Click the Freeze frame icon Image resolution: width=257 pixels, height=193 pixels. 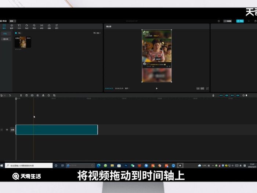pyautogui.click(x=32, y=95)
